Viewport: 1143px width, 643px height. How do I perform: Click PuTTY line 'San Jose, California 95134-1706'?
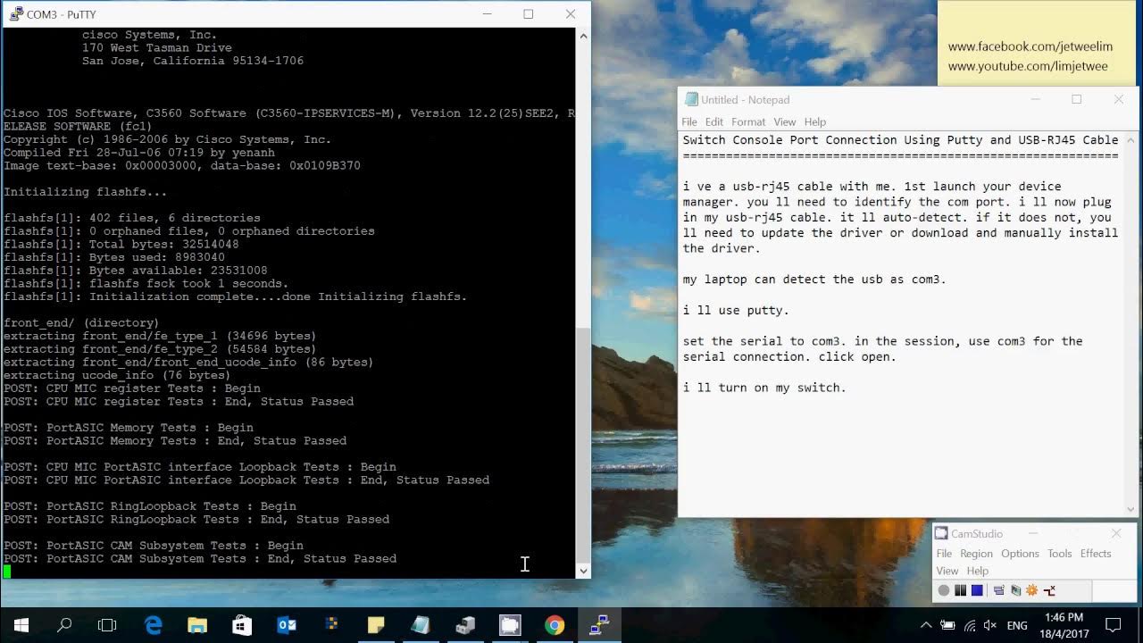tap(193, 61)
